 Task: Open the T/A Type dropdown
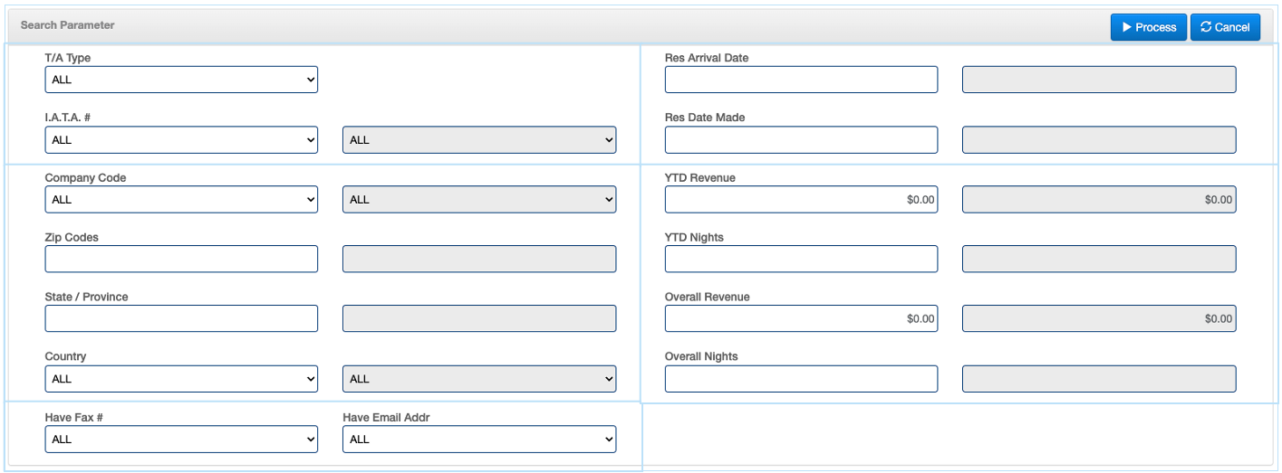pyautogui.click(x=181, y=80)
